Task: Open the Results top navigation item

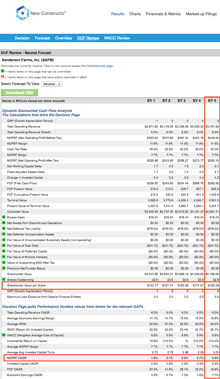Action: click(x=118, y=14)
